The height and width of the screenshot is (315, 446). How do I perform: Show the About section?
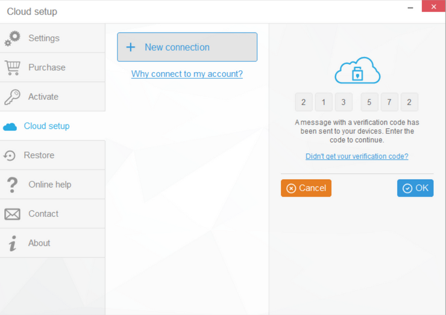pyautogui.click(x=52, y=243)
